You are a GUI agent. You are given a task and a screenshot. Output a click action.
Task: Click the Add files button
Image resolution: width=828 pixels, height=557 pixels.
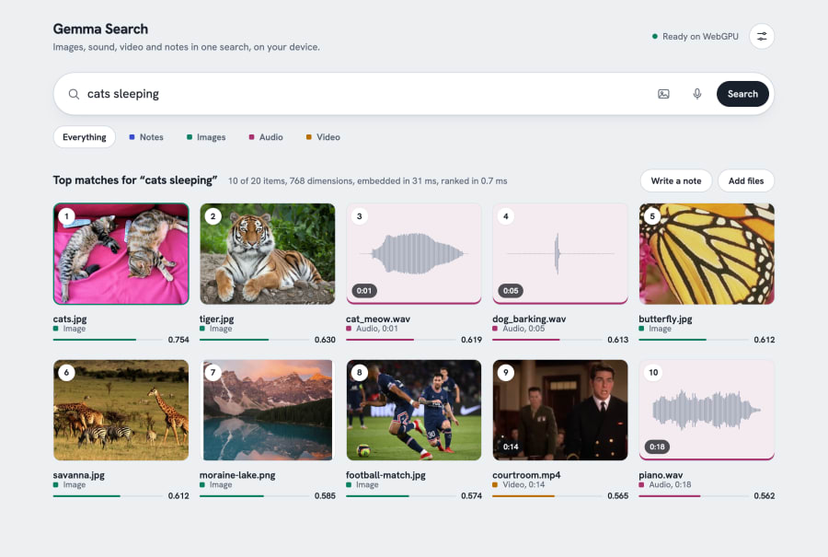(x=746, y=180)
